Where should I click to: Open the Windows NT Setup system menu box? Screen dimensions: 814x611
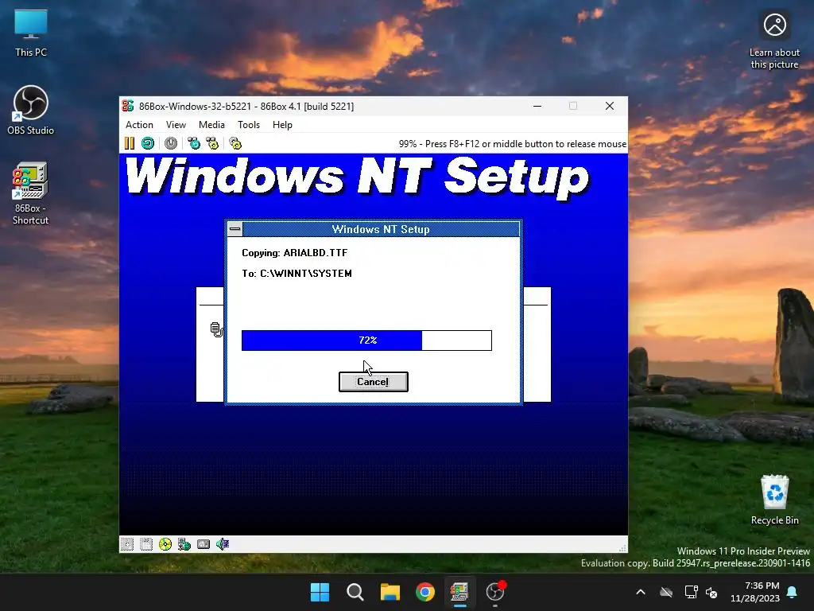pos(235,229)
